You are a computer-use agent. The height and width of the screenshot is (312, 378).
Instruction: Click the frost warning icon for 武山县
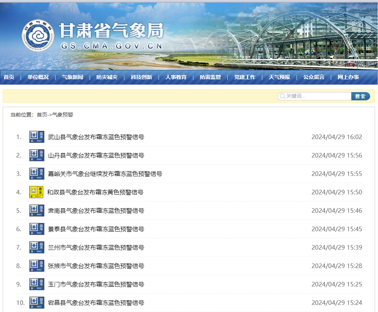pyautogui.click(x=36, y=137)
